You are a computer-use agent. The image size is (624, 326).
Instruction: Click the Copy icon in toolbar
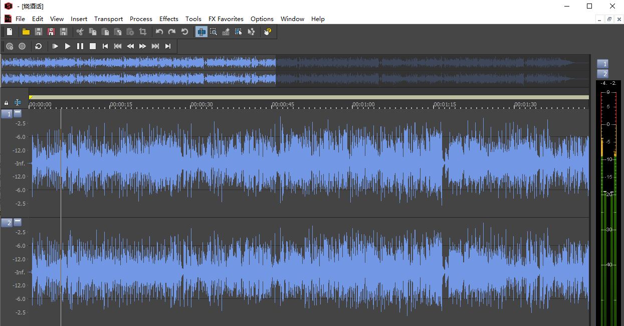pos(93,32)
